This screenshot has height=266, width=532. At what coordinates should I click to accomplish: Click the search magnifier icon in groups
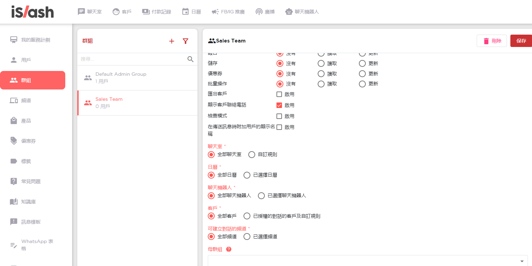(190, 59)
